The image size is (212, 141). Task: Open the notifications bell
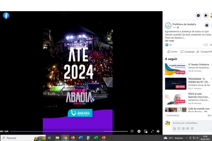206,16
